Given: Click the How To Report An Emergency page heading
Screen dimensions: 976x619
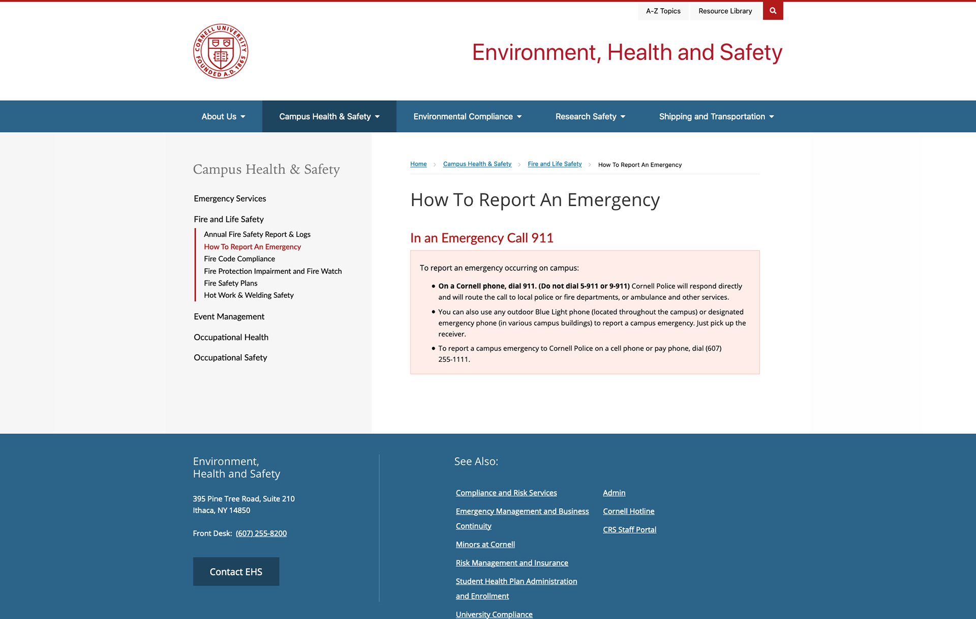Looking at the screenshot, I should coord(535,200).
